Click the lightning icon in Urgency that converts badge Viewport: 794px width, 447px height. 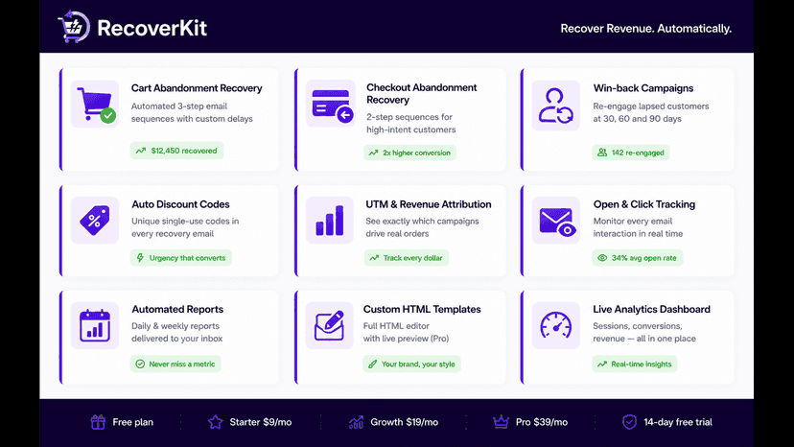140,257
